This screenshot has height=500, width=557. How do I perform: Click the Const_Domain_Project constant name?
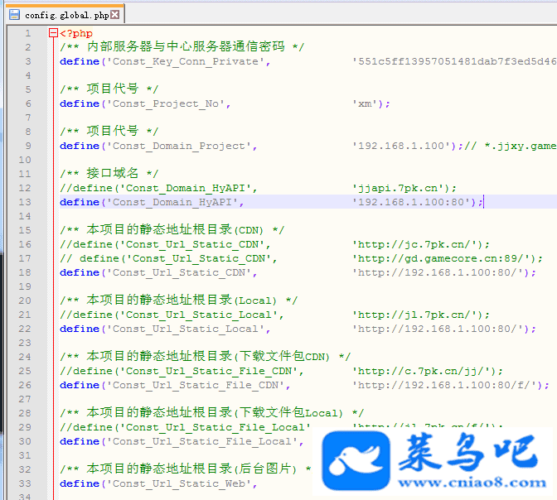click(x=179, y=146)
